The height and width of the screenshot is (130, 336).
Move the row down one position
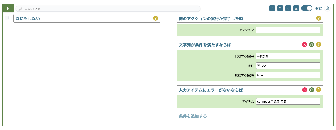288,8
